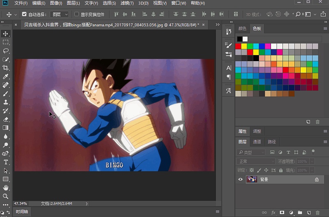Open Swatches panel flyout menu
This screenshot has height=217, width=329.
tap(325, 28)
